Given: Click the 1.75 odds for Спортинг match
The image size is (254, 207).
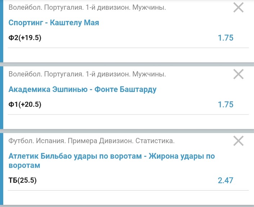Looking at the screenshot, I should tap(226, 38).
